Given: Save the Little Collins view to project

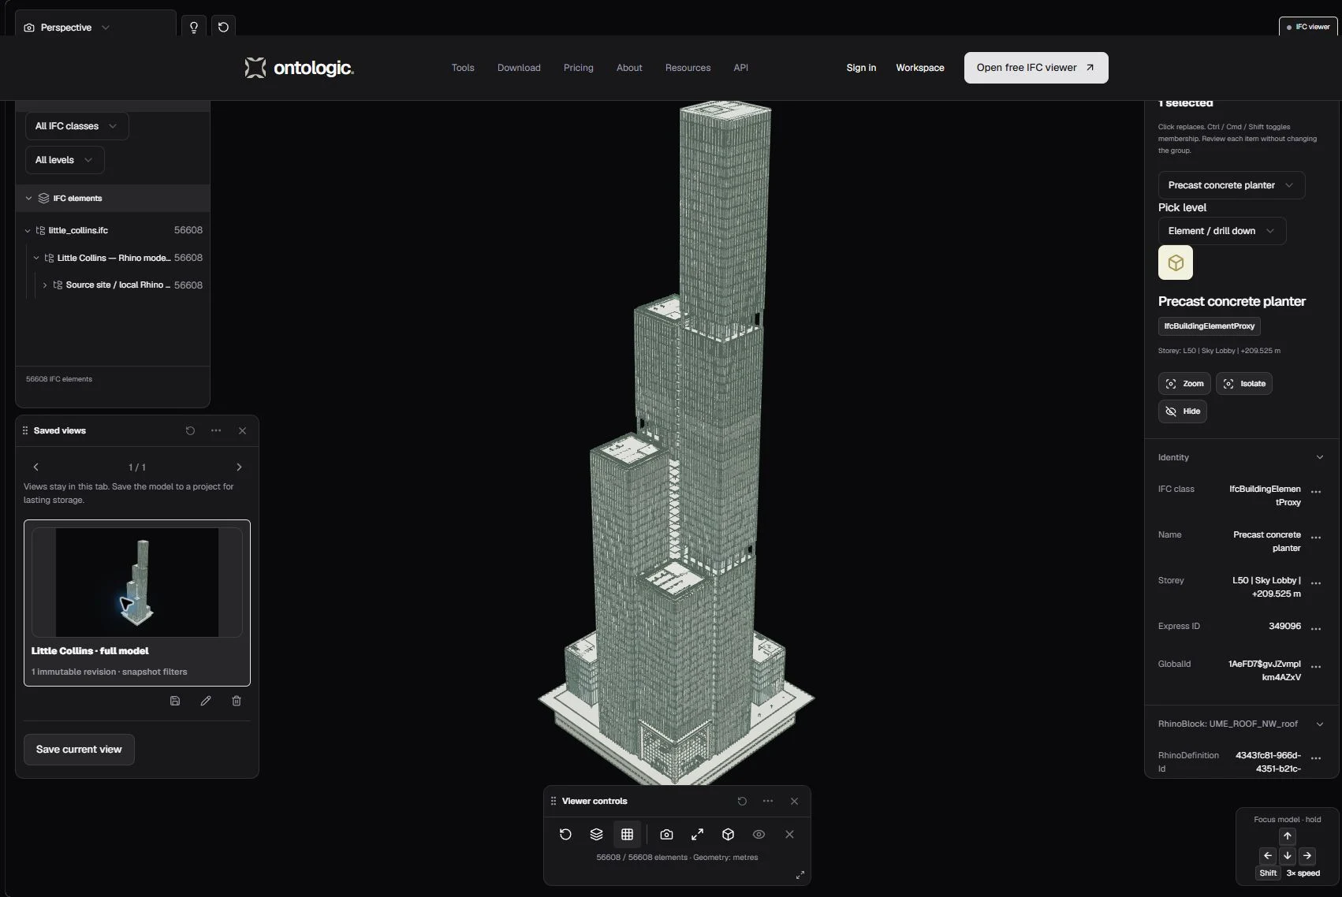Looking at the screenshot, I should click(x=175, y=701).
